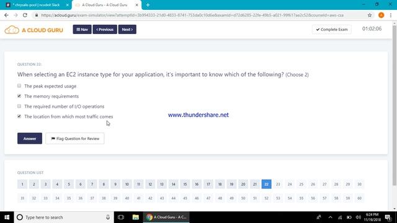Go to the Next question

(127, 29)
